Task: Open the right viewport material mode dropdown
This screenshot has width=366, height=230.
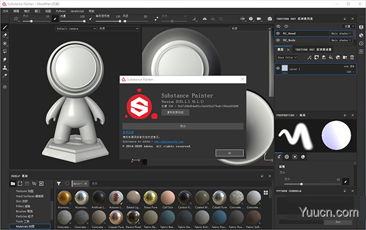Action: [x=251, y=29]
